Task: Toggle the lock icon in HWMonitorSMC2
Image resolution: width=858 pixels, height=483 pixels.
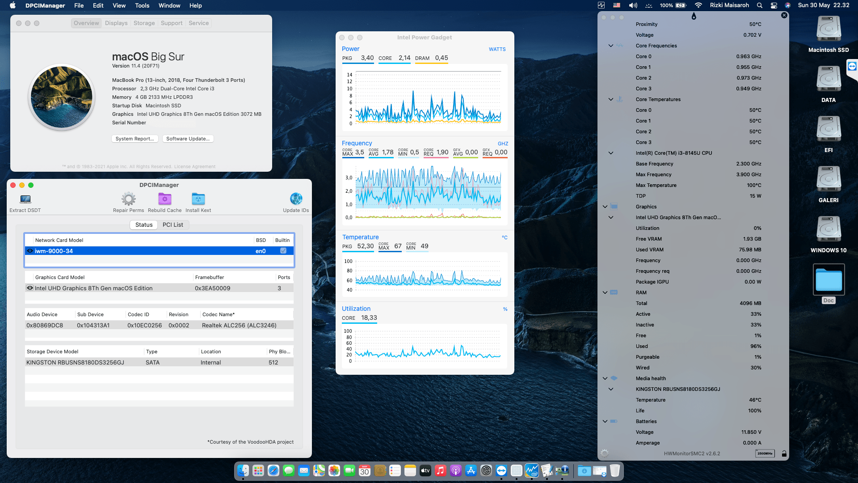Action: click(x=784, y=453)
